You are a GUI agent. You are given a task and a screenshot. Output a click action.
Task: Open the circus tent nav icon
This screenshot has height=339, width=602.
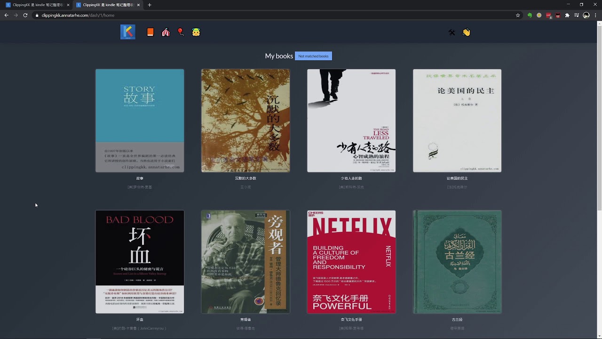click(x=166, y=32)
